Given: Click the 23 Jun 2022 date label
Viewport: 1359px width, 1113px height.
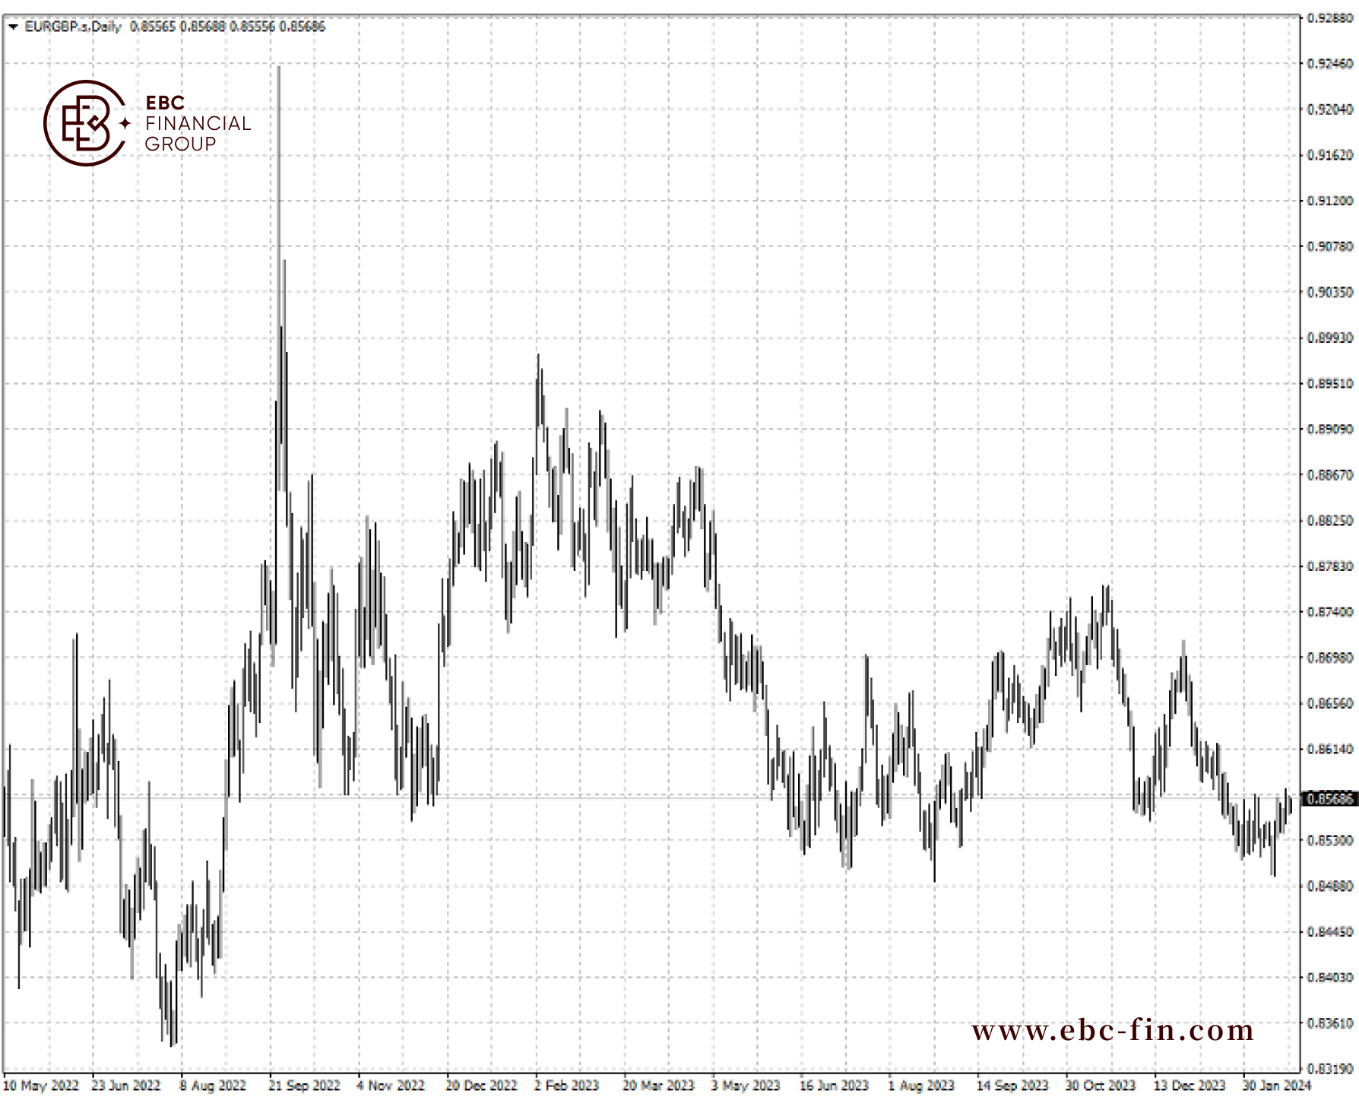Looking at the screenshot, I should pyautogui.click(x=126, y=1086).
